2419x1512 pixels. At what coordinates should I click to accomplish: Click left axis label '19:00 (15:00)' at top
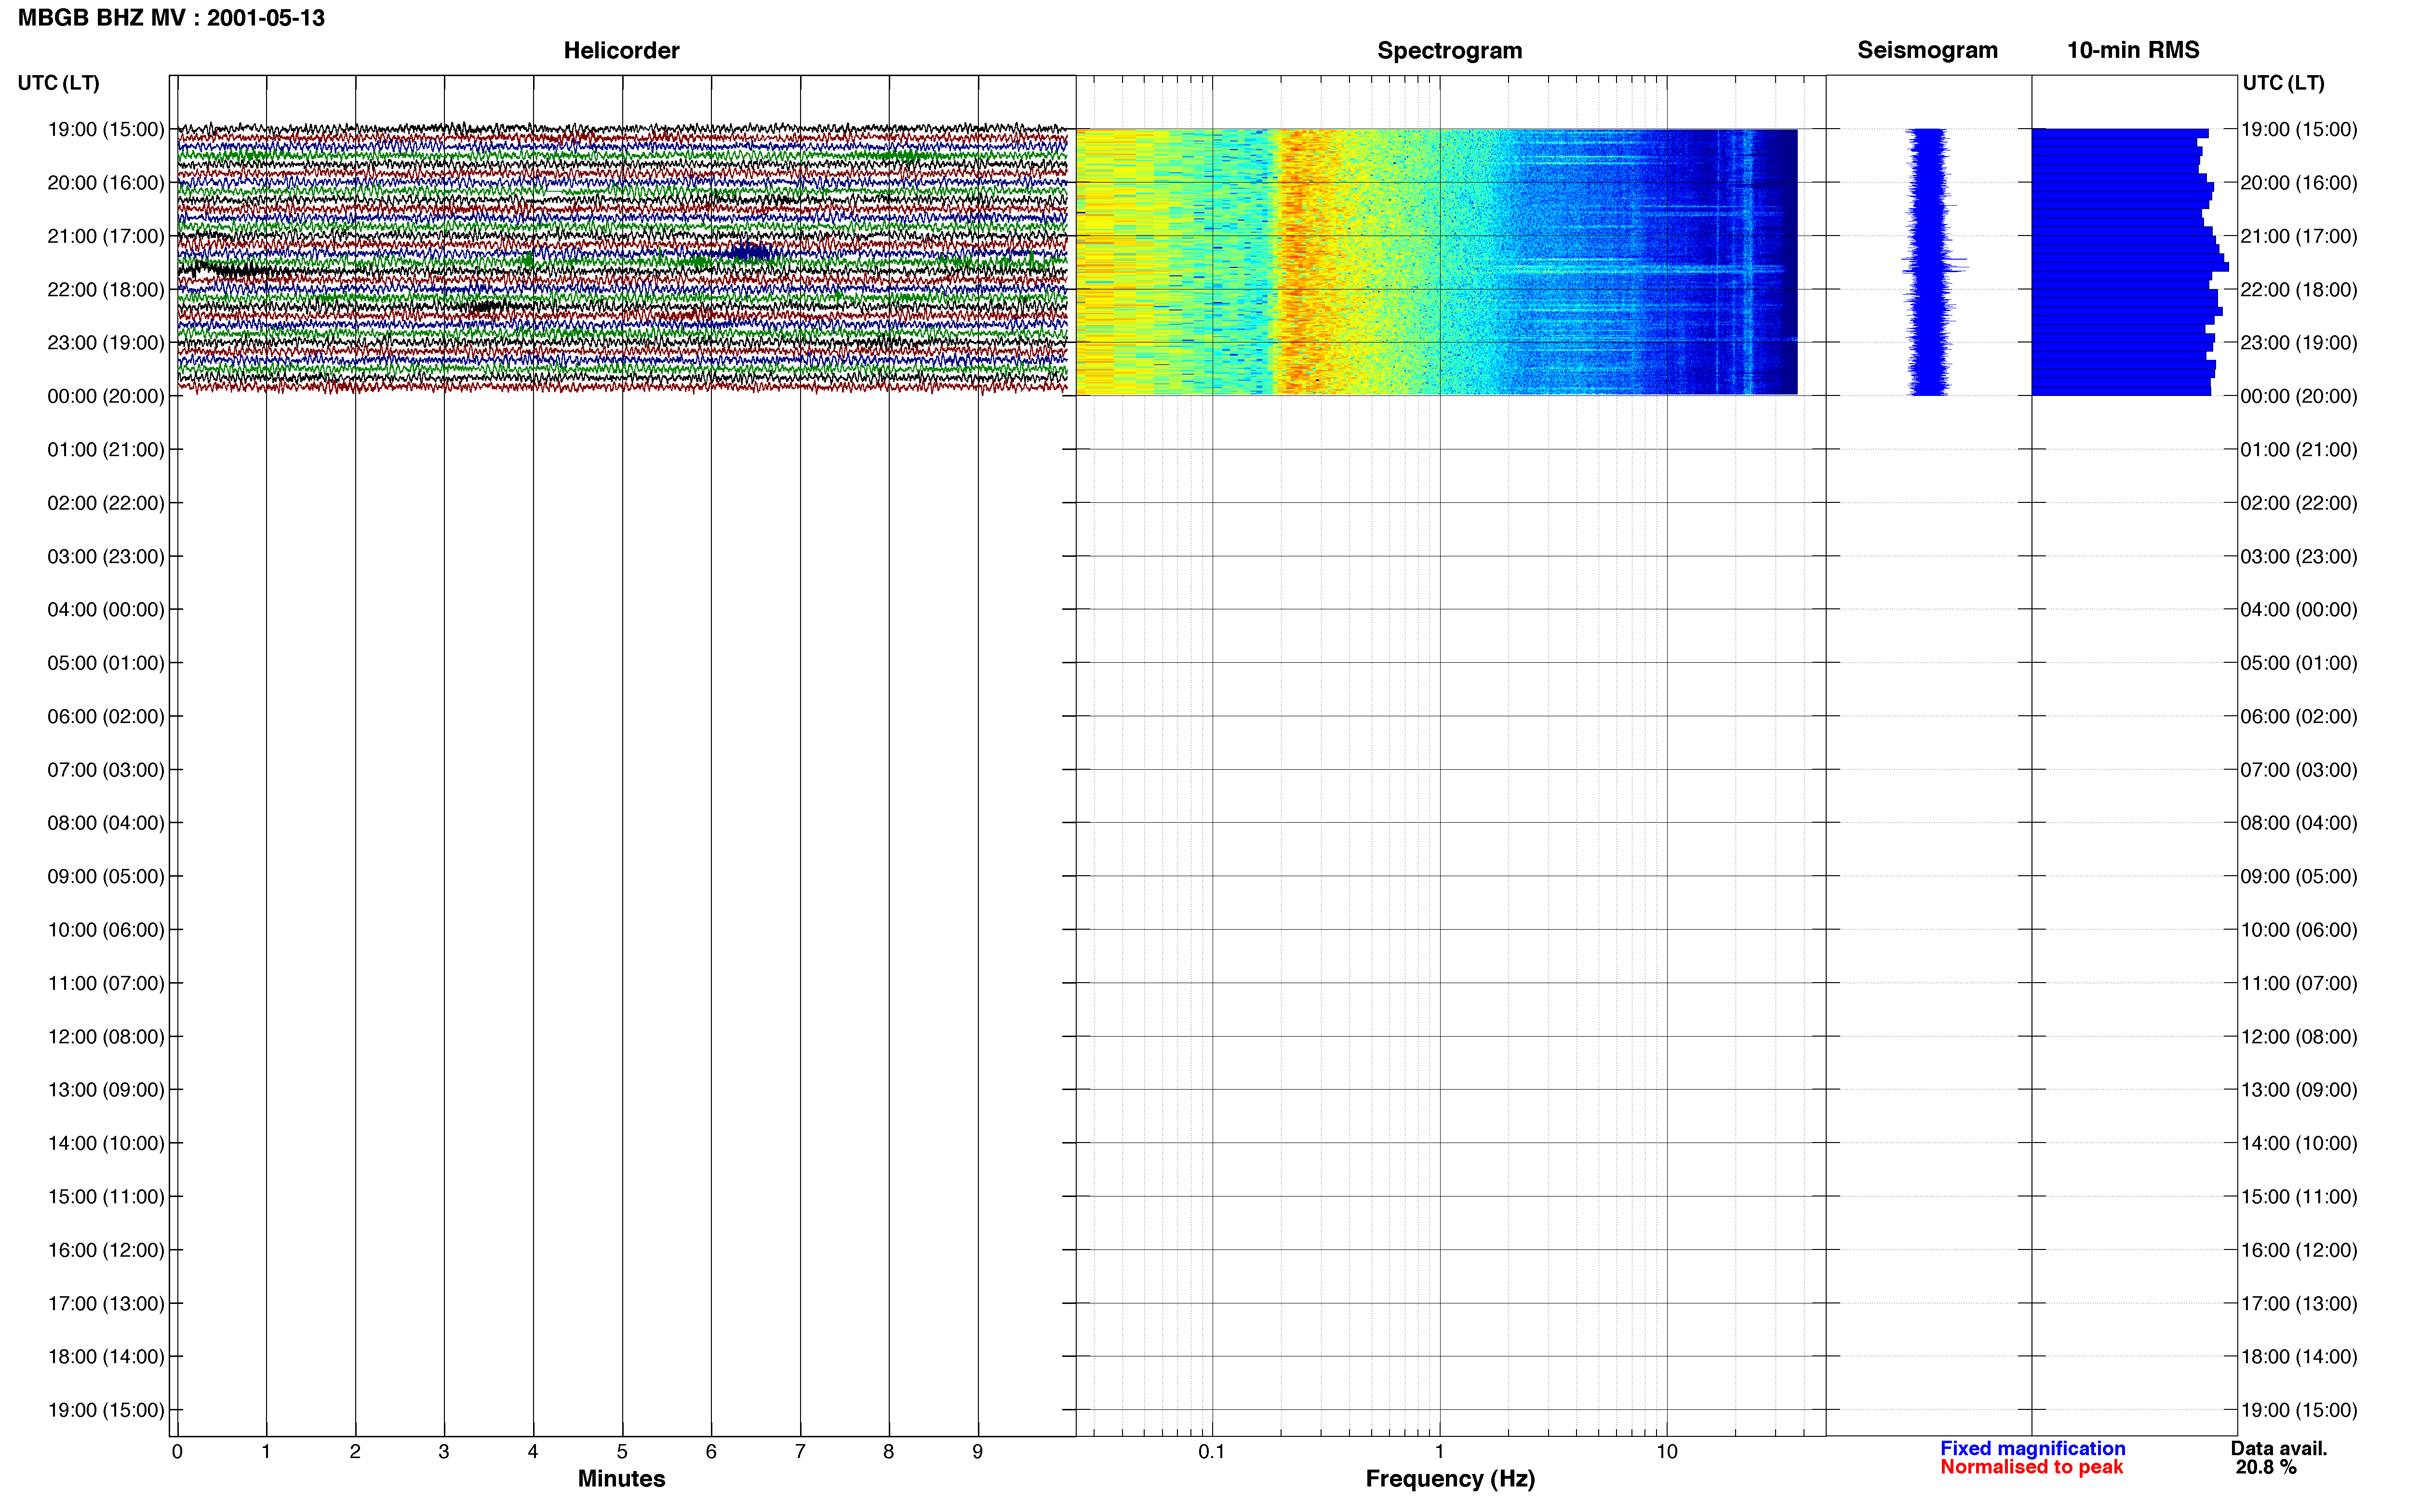(x=106, y=129)
